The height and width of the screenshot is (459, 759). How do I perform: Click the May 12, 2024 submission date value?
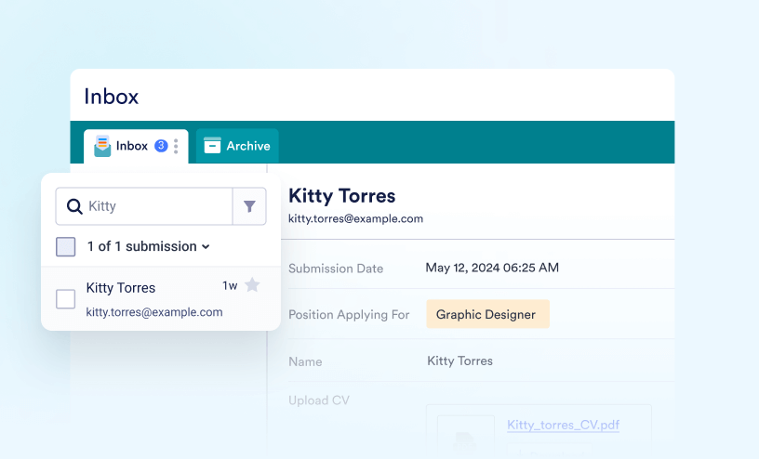click(x=491, y=268)
